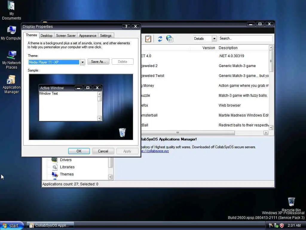This screenshot has height=230, width=306.
Task: Open the Recycle Bin on desktop
Action: 291,204
